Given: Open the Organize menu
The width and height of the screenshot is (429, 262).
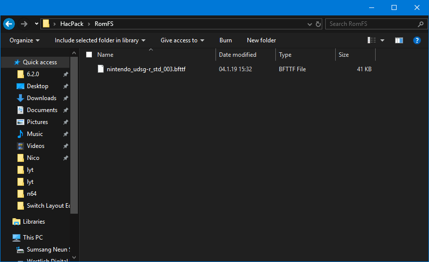Looking at the screenshot, I should pos(24,40).
